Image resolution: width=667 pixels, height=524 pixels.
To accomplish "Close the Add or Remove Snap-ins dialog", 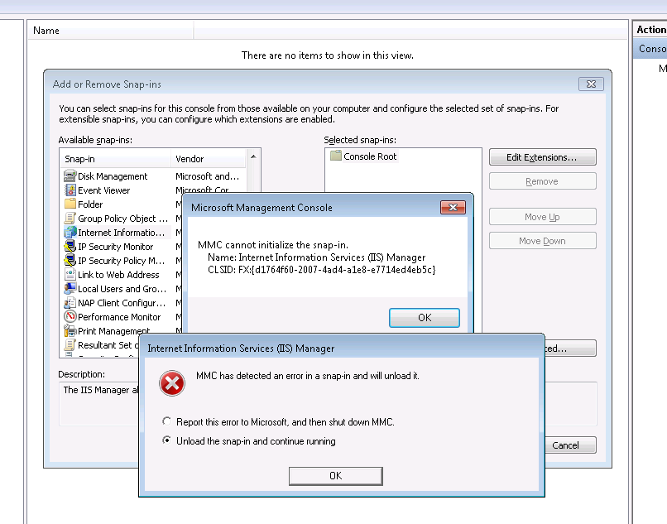I will (x=592, y=84).
